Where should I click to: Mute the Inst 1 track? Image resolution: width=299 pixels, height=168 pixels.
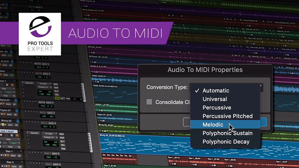12,85
